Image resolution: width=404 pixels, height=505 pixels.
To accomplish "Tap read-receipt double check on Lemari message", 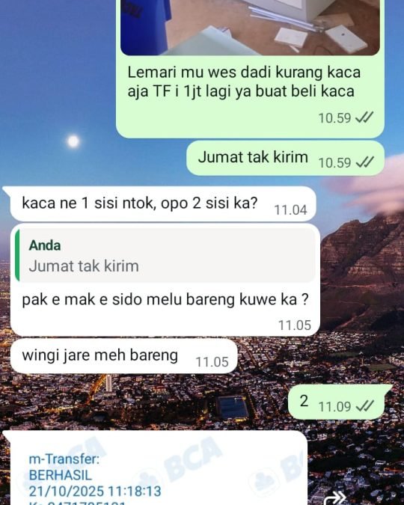I will point(364,117).
